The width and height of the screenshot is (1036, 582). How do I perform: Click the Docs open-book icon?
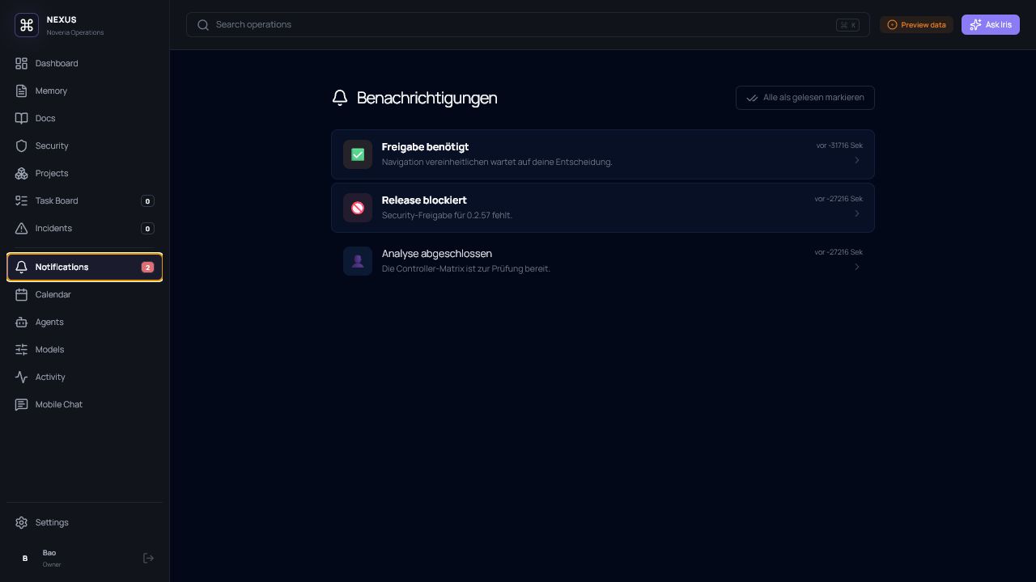click(22, 118)
